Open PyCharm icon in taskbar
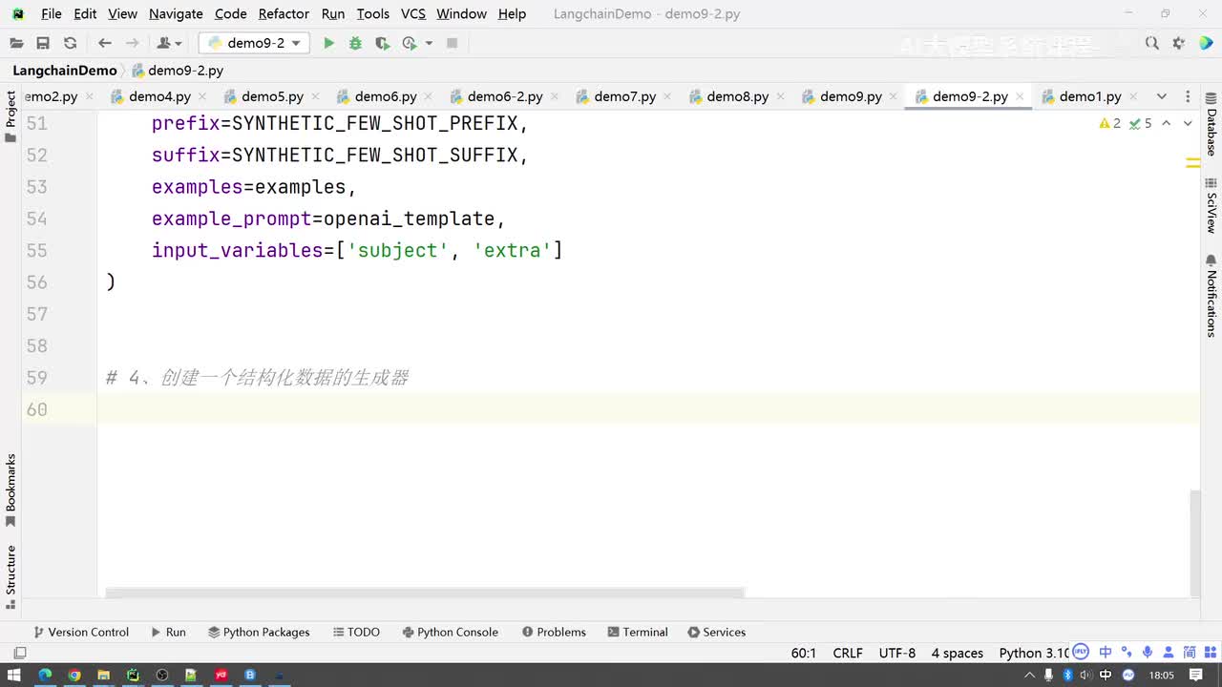This screenshot has width=1222, height=687. coord(133,675)
